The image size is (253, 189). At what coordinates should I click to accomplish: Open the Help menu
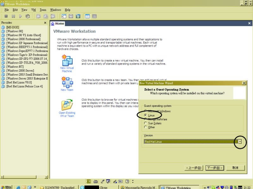67,10
